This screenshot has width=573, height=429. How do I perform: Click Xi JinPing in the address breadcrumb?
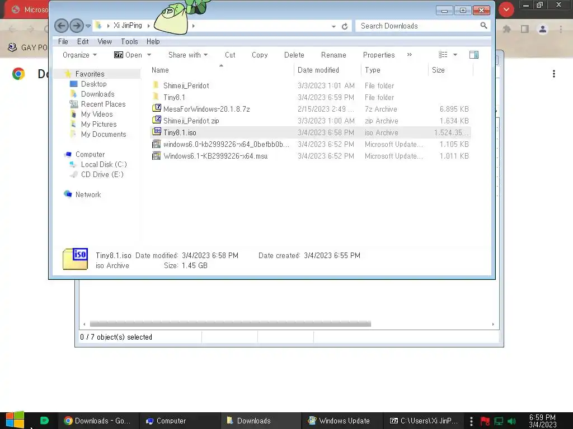(x=128, y=26)
